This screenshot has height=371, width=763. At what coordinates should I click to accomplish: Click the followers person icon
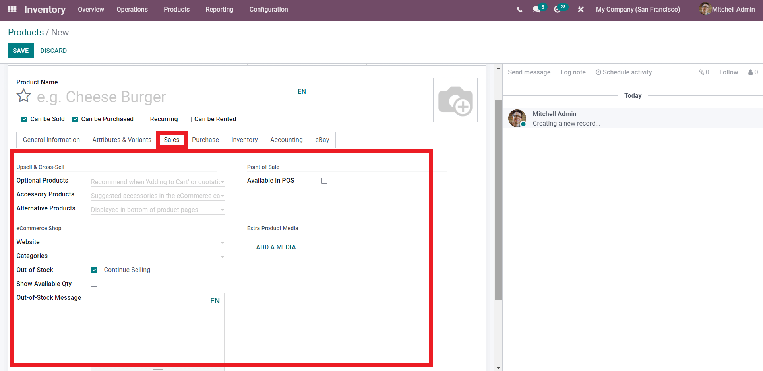(x=751, y=72)
